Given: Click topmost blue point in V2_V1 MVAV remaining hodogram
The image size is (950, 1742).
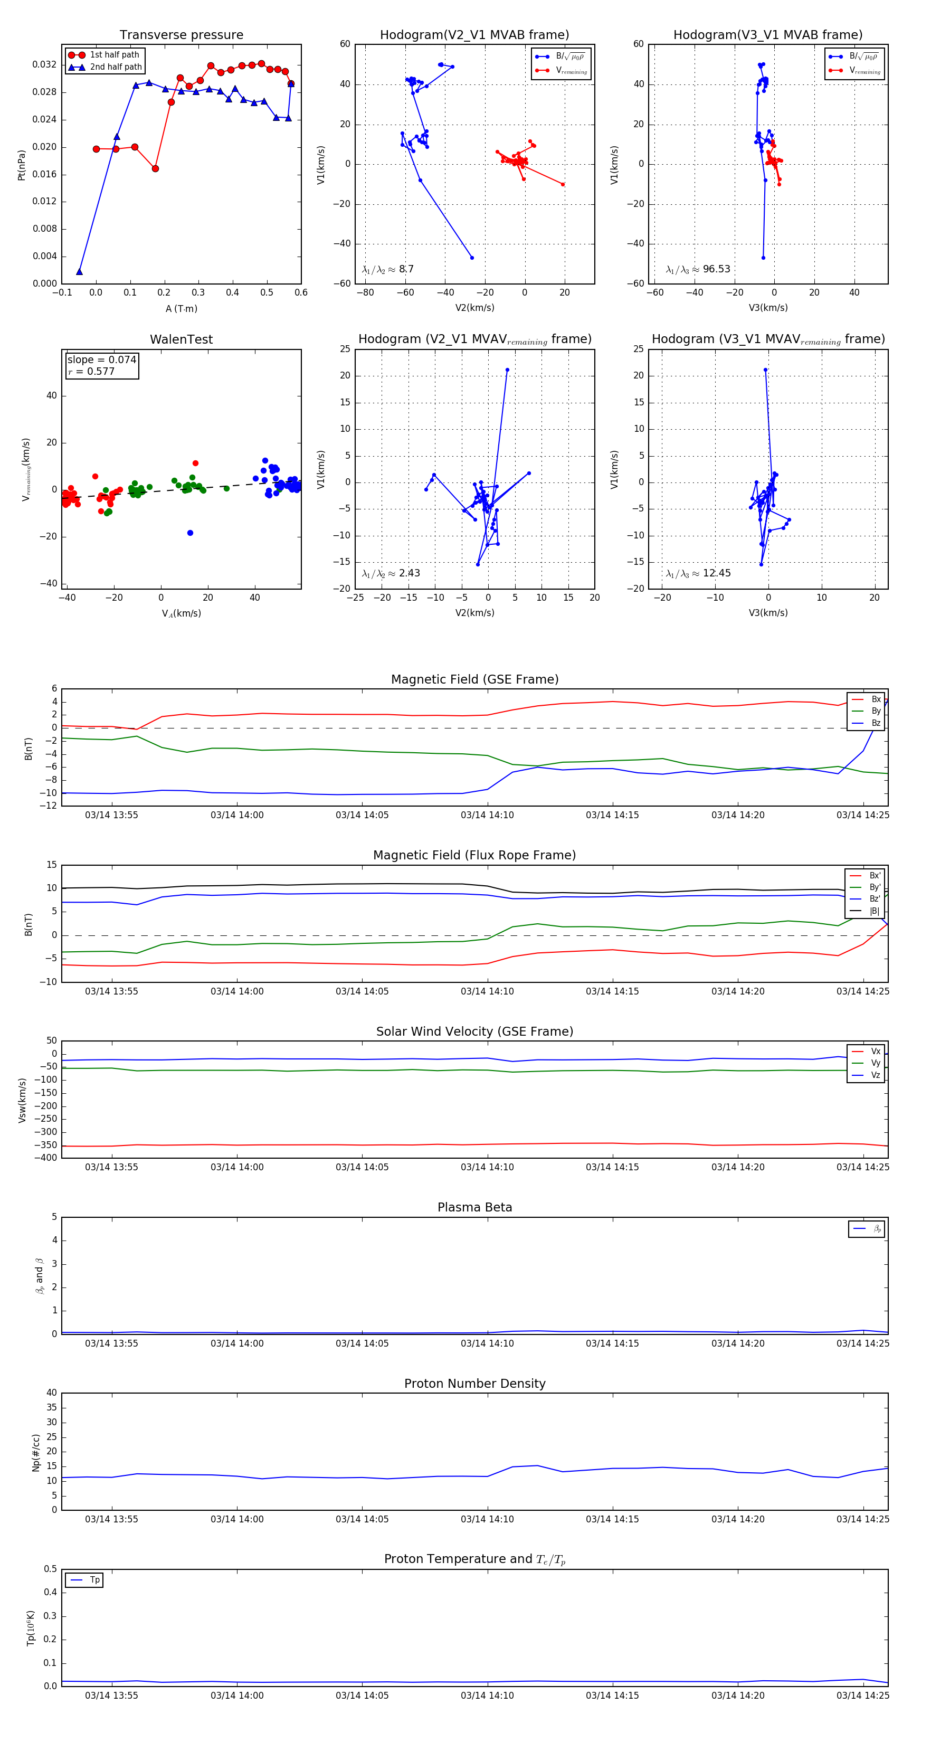Looking at the screenshot, I should point(507,370).
